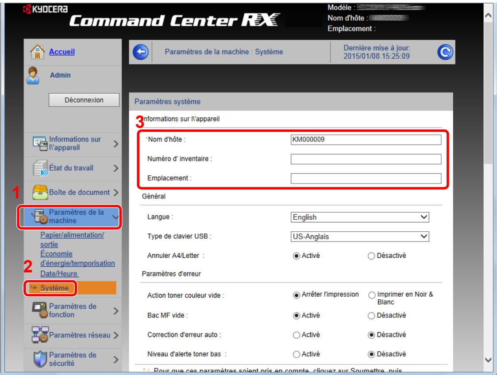497x375 pixels.
Task: Click the Emplacement input field
Action: pos(366,178)
